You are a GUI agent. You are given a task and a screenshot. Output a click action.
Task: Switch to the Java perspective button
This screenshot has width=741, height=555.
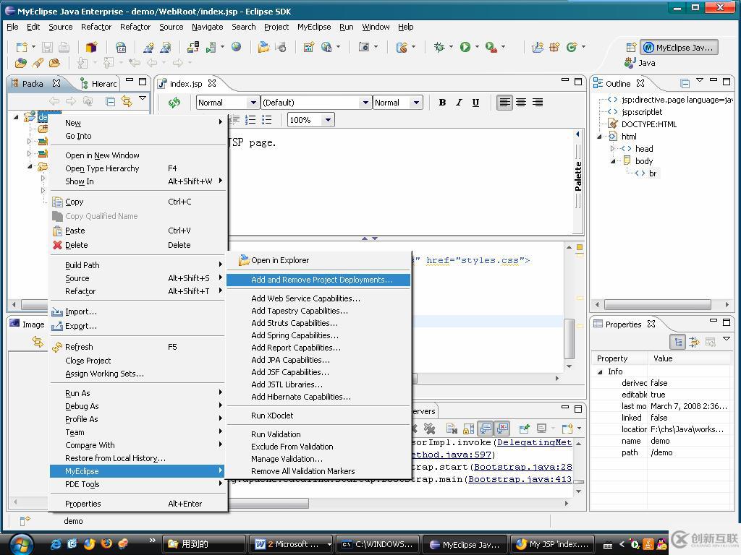click(x=640, y=63)
